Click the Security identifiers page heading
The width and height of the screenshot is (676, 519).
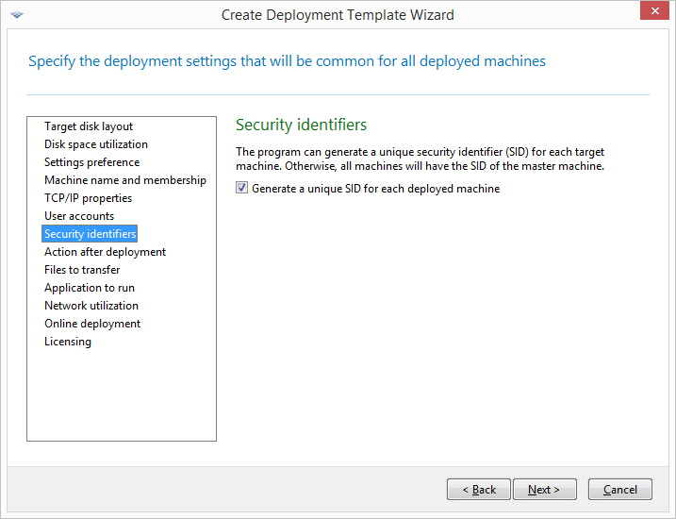[x=301, y=125]
